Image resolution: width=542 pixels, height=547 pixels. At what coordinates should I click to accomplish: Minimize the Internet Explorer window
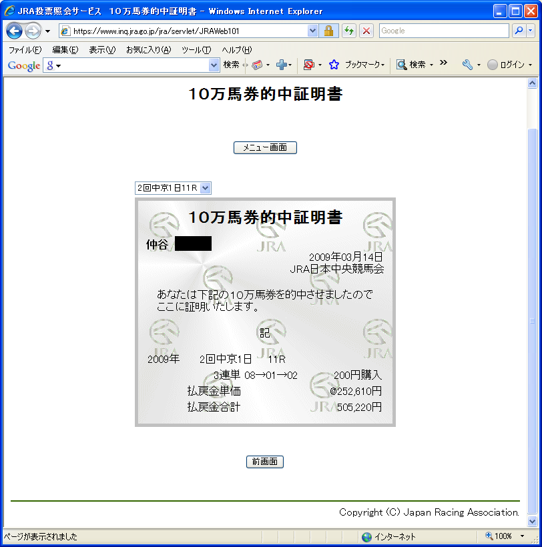(499, 11)
